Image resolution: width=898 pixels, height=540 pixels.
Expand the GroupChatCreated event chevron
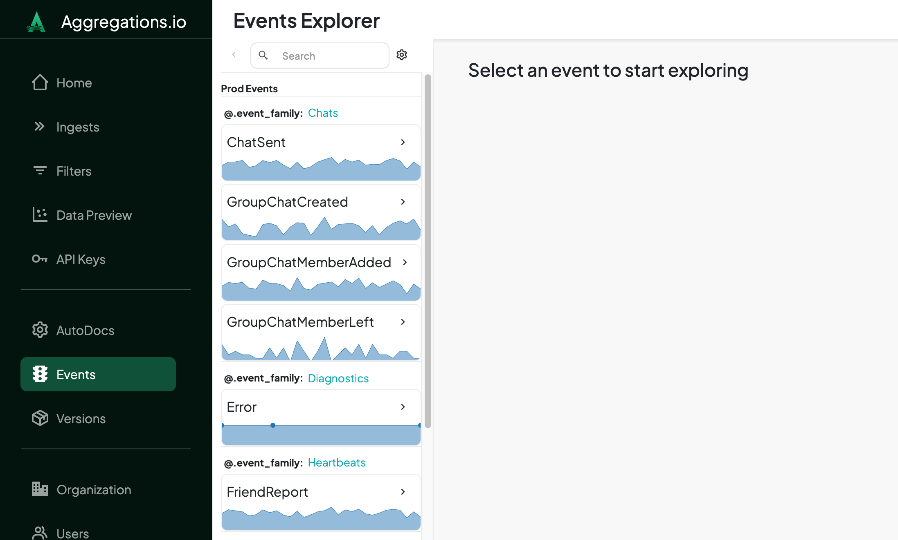pos(403,202)
